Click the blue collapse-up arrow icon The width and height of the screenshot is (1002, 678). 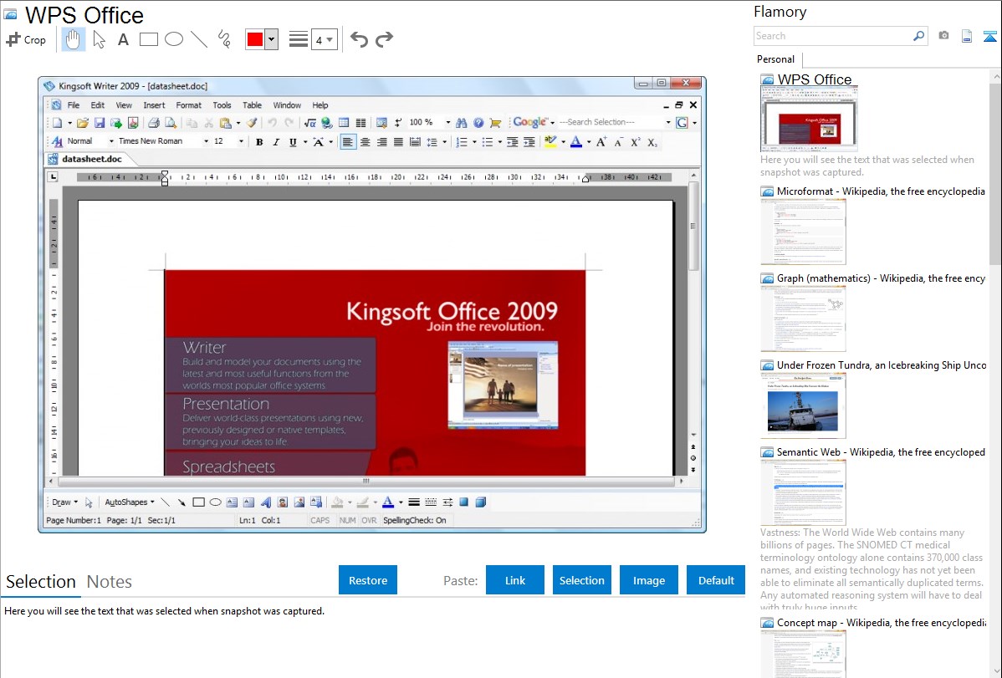[989, 37]
